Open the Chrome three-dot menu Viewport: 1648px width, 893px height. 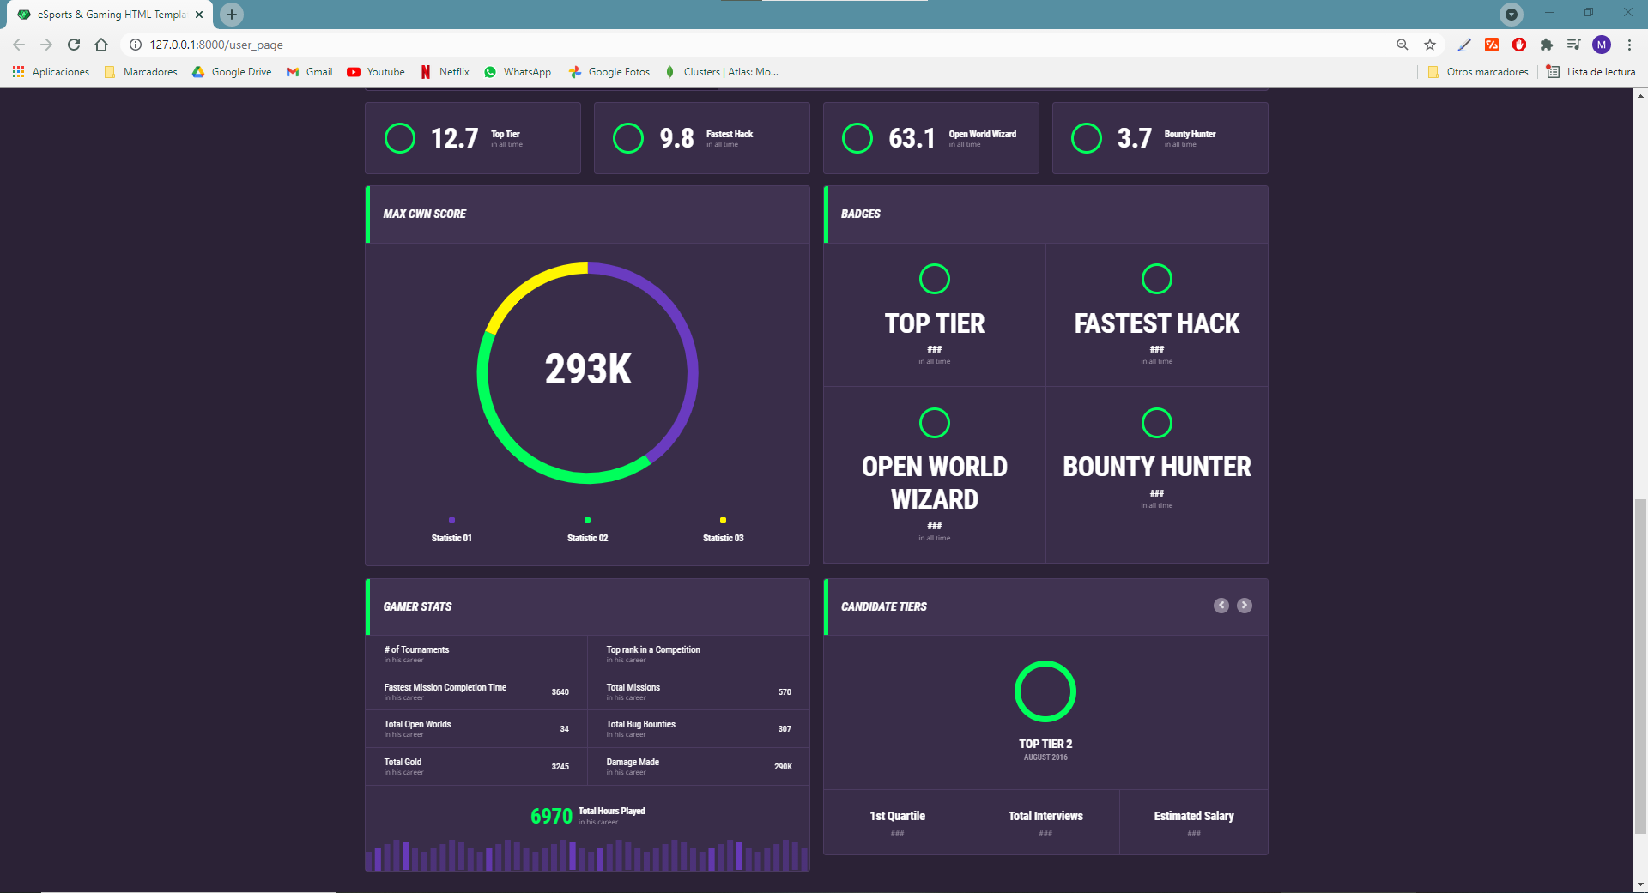1629,45
